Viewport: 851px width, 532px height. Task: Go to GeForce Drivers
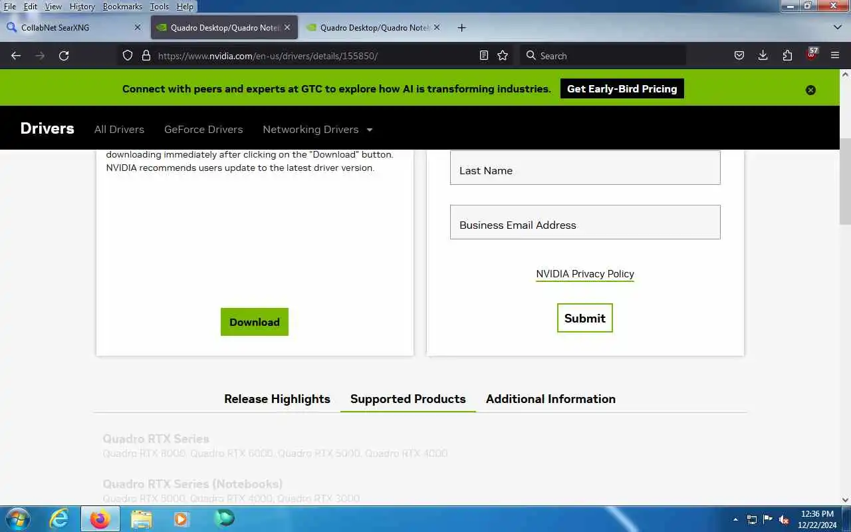tap(203, 130)
